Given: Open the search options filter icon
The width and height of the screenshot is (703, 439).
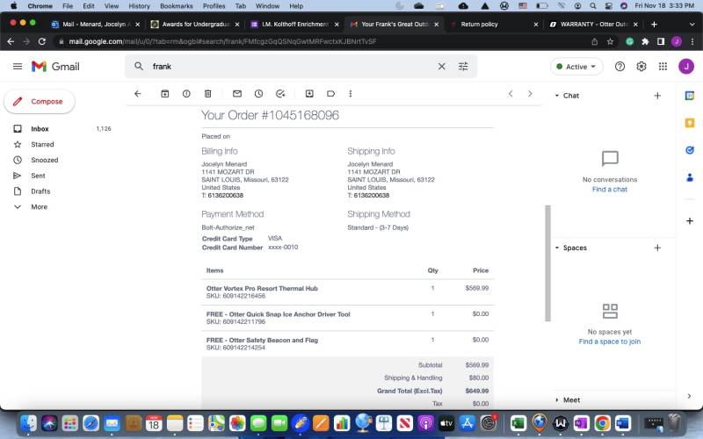Looking at the screenshot, I should coord(463,67).
